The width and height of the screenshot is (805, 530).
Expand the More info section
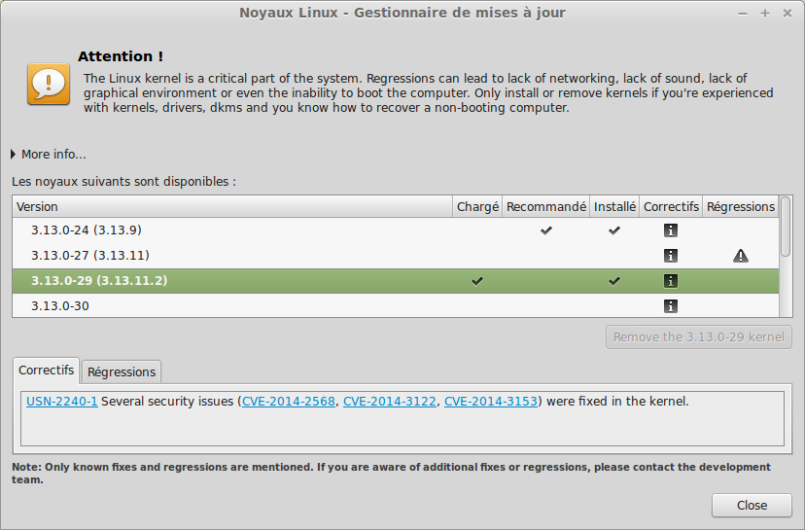(x=49, y=154)
